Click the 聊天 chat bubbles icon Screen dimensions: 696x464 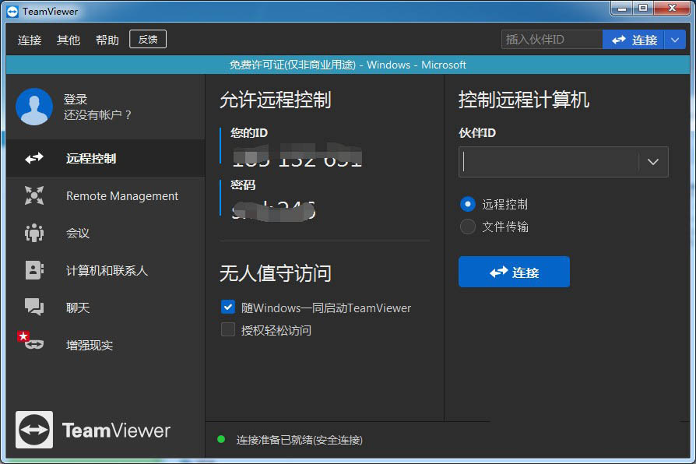coord(34,307)
